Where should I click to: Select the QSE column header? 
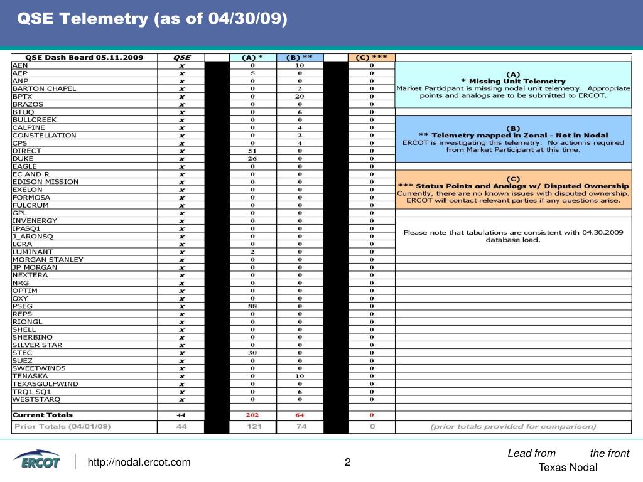coord(181,58)
